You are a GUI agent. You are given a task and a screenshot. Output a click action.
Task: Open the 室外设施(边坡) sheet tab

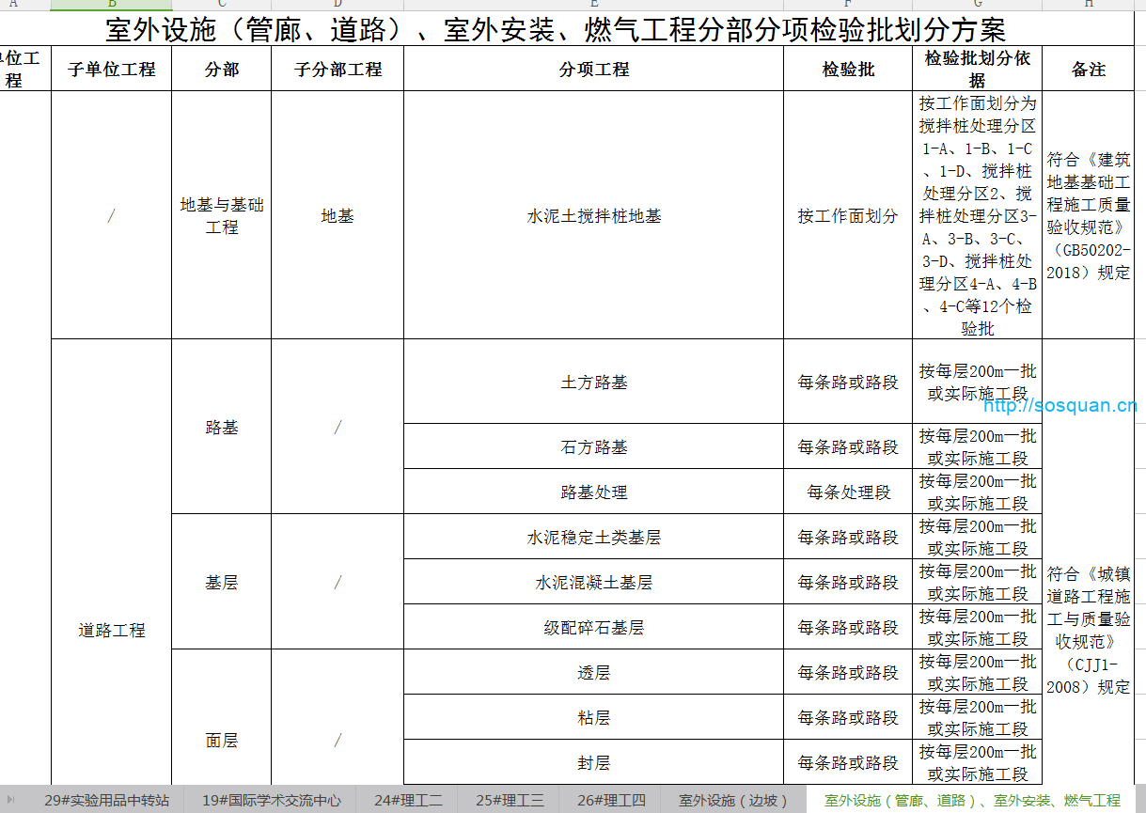(734, 801)
